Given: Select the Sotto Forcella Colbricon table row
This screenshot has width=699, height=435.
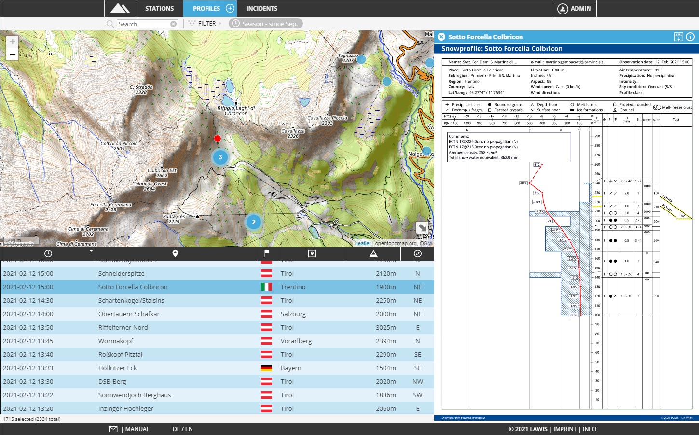Looking at the screenshot, I should (217, 287).
